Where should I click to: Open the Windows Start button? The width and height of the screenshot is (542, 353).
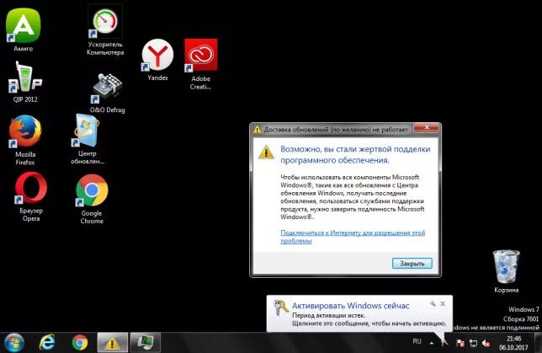pos(14,343)
